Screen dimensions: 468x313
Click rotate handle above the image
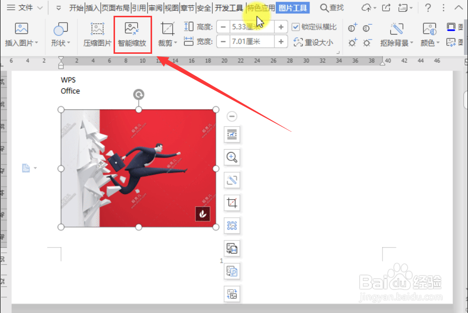139,95
